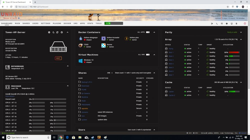Screen dimensions: 250x140
Task: Switch to the DOCKER tab
Action: (x=67, y=23)
